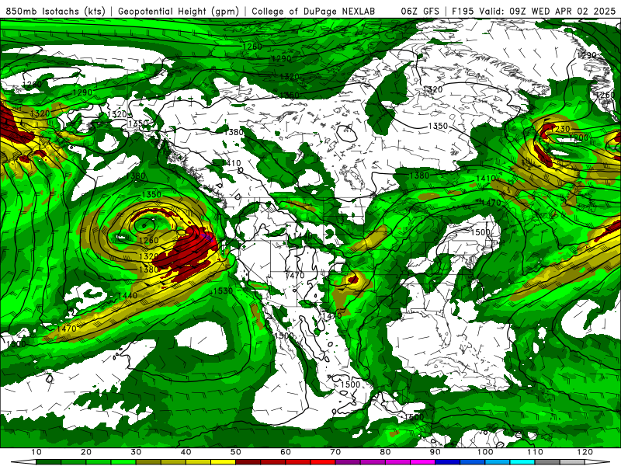Select the bright yellow swatch in the legend
This screenshot has height=466, width=621.
(223, 462)
